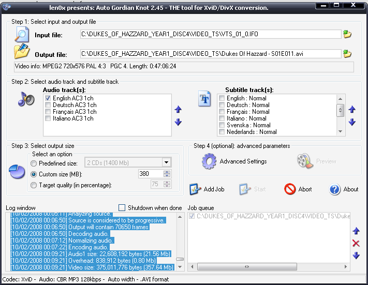
Task: Click the About question mark icon
Action: 335,189
